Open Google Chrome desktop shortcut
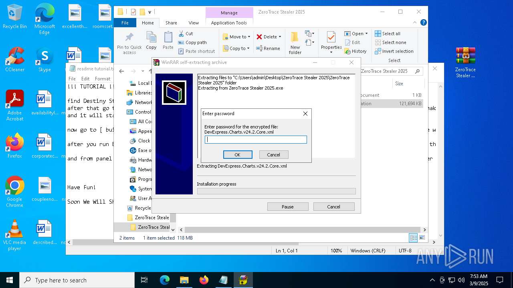This screenshot has width=513, height=288. (15, 192)
